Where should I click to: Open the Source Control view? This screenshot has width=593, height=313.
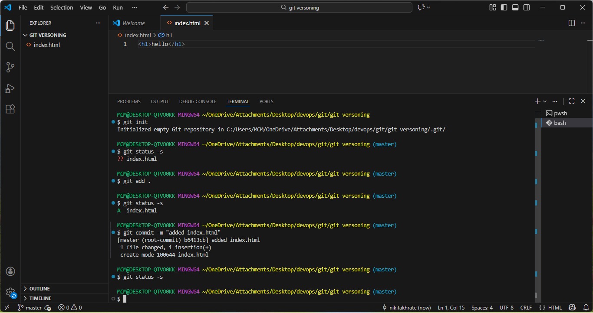pos(10,67)
